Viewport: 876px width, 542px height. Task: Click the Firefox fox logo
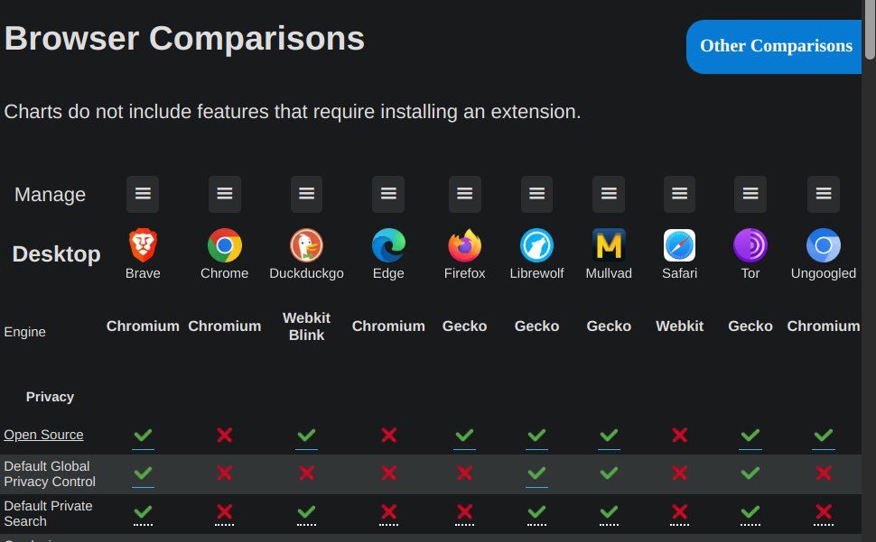click(464, 244)
